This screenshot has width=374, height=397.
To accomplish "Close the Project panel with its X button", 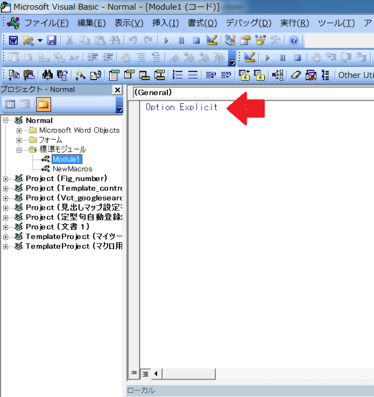I will click(x=117, y=90).
